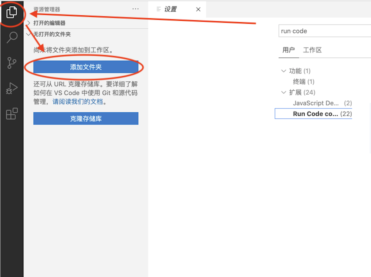Open the 请阅读我们的文档 link
This screenshot has height=277, width=371.
[78, 102]
